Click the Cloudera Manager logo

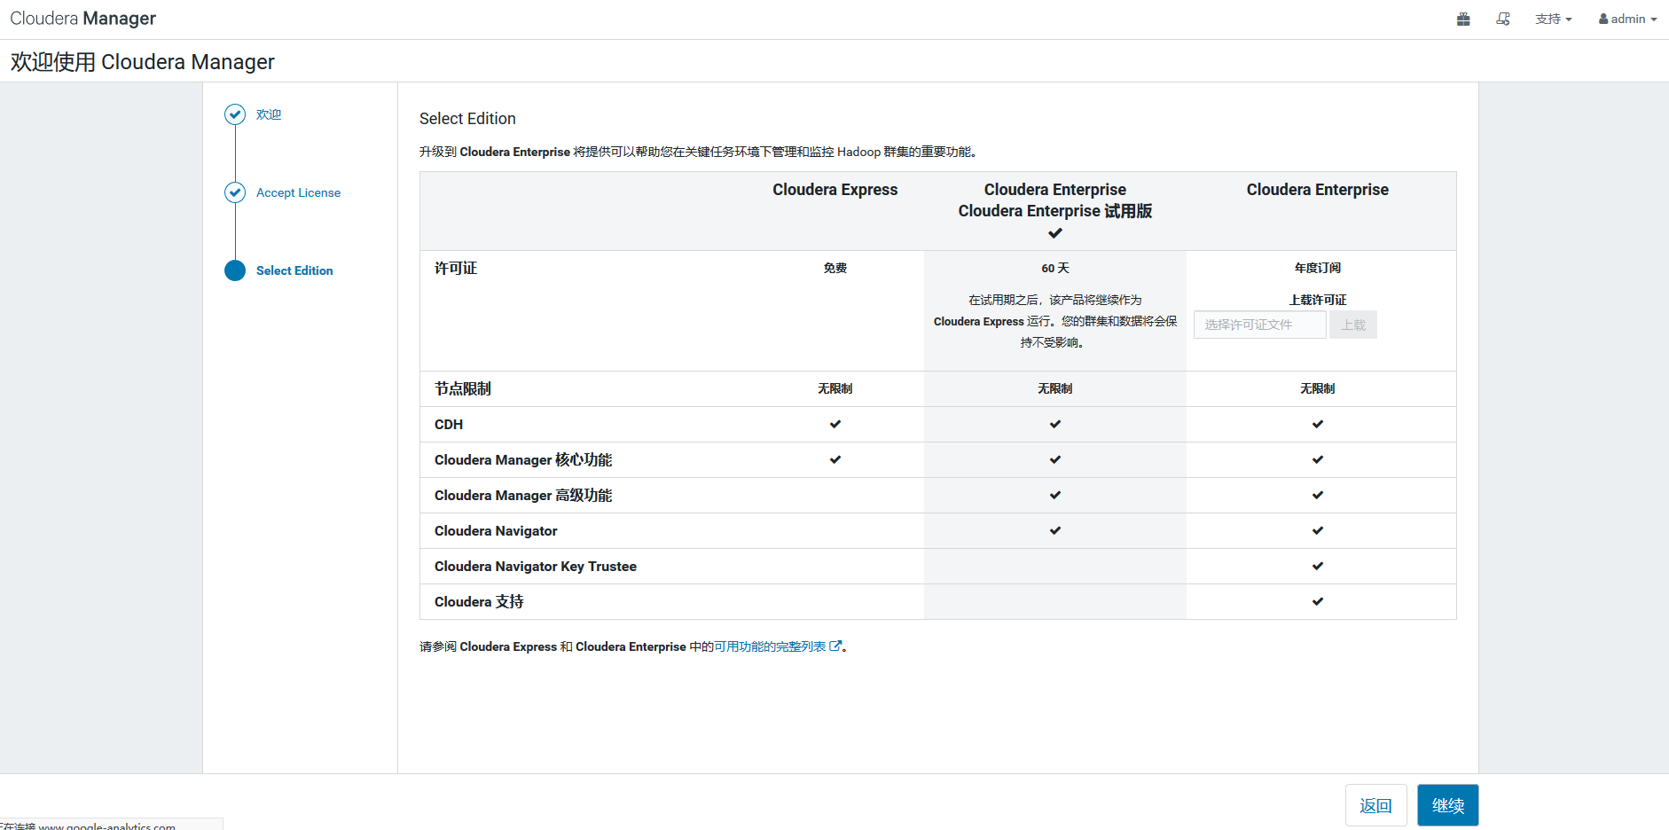click(83, 19)
